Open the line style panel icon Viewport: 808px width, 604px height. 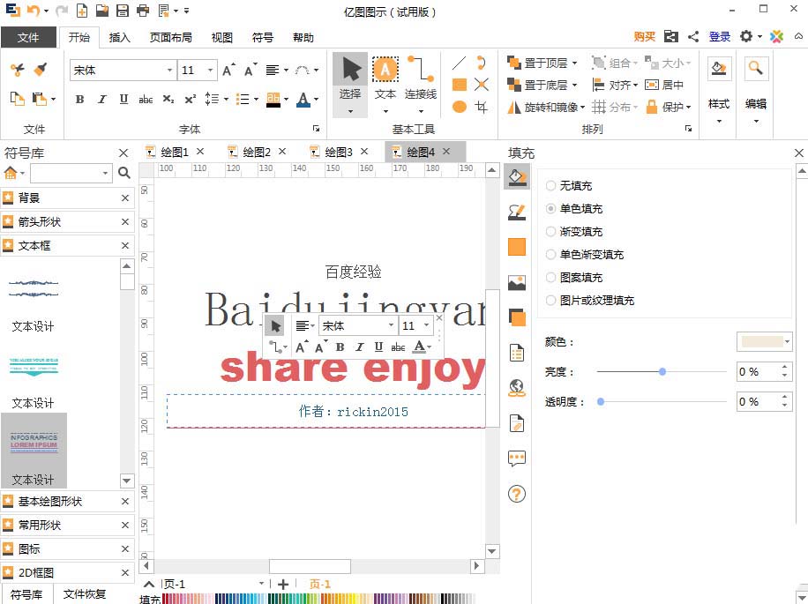point(517,213)
